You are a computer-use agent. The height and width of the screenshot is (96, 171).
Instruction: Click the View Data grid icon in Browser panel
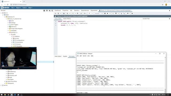(x=47, y=11)
